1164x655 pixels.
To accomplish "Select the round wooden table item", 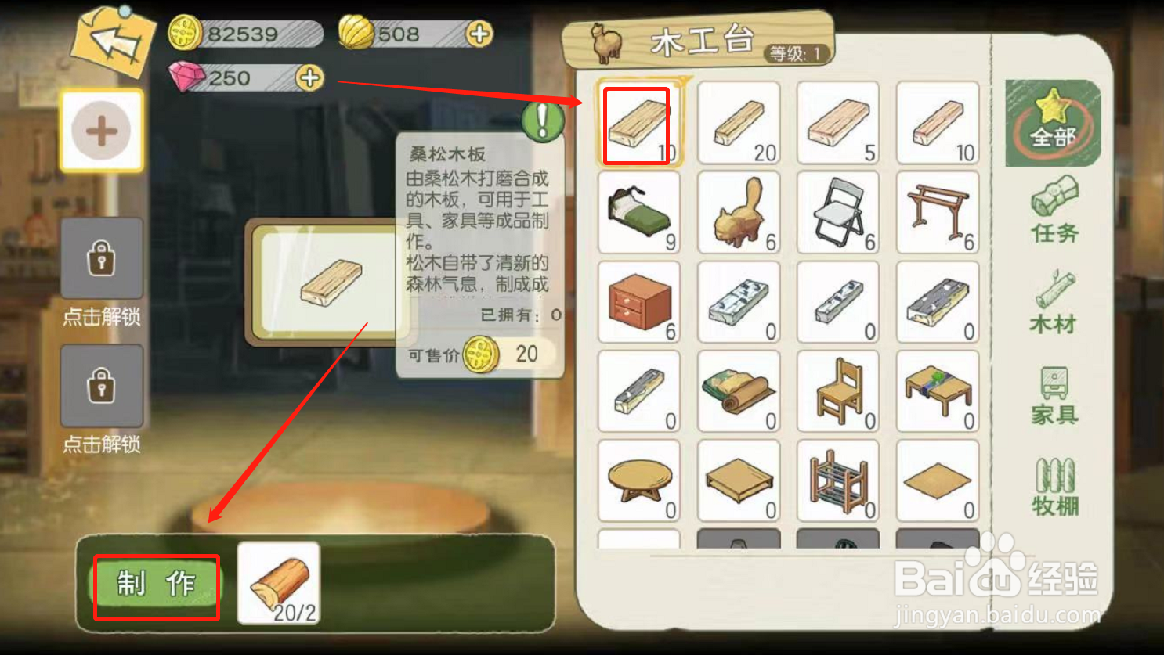I will tap(639, 480).
